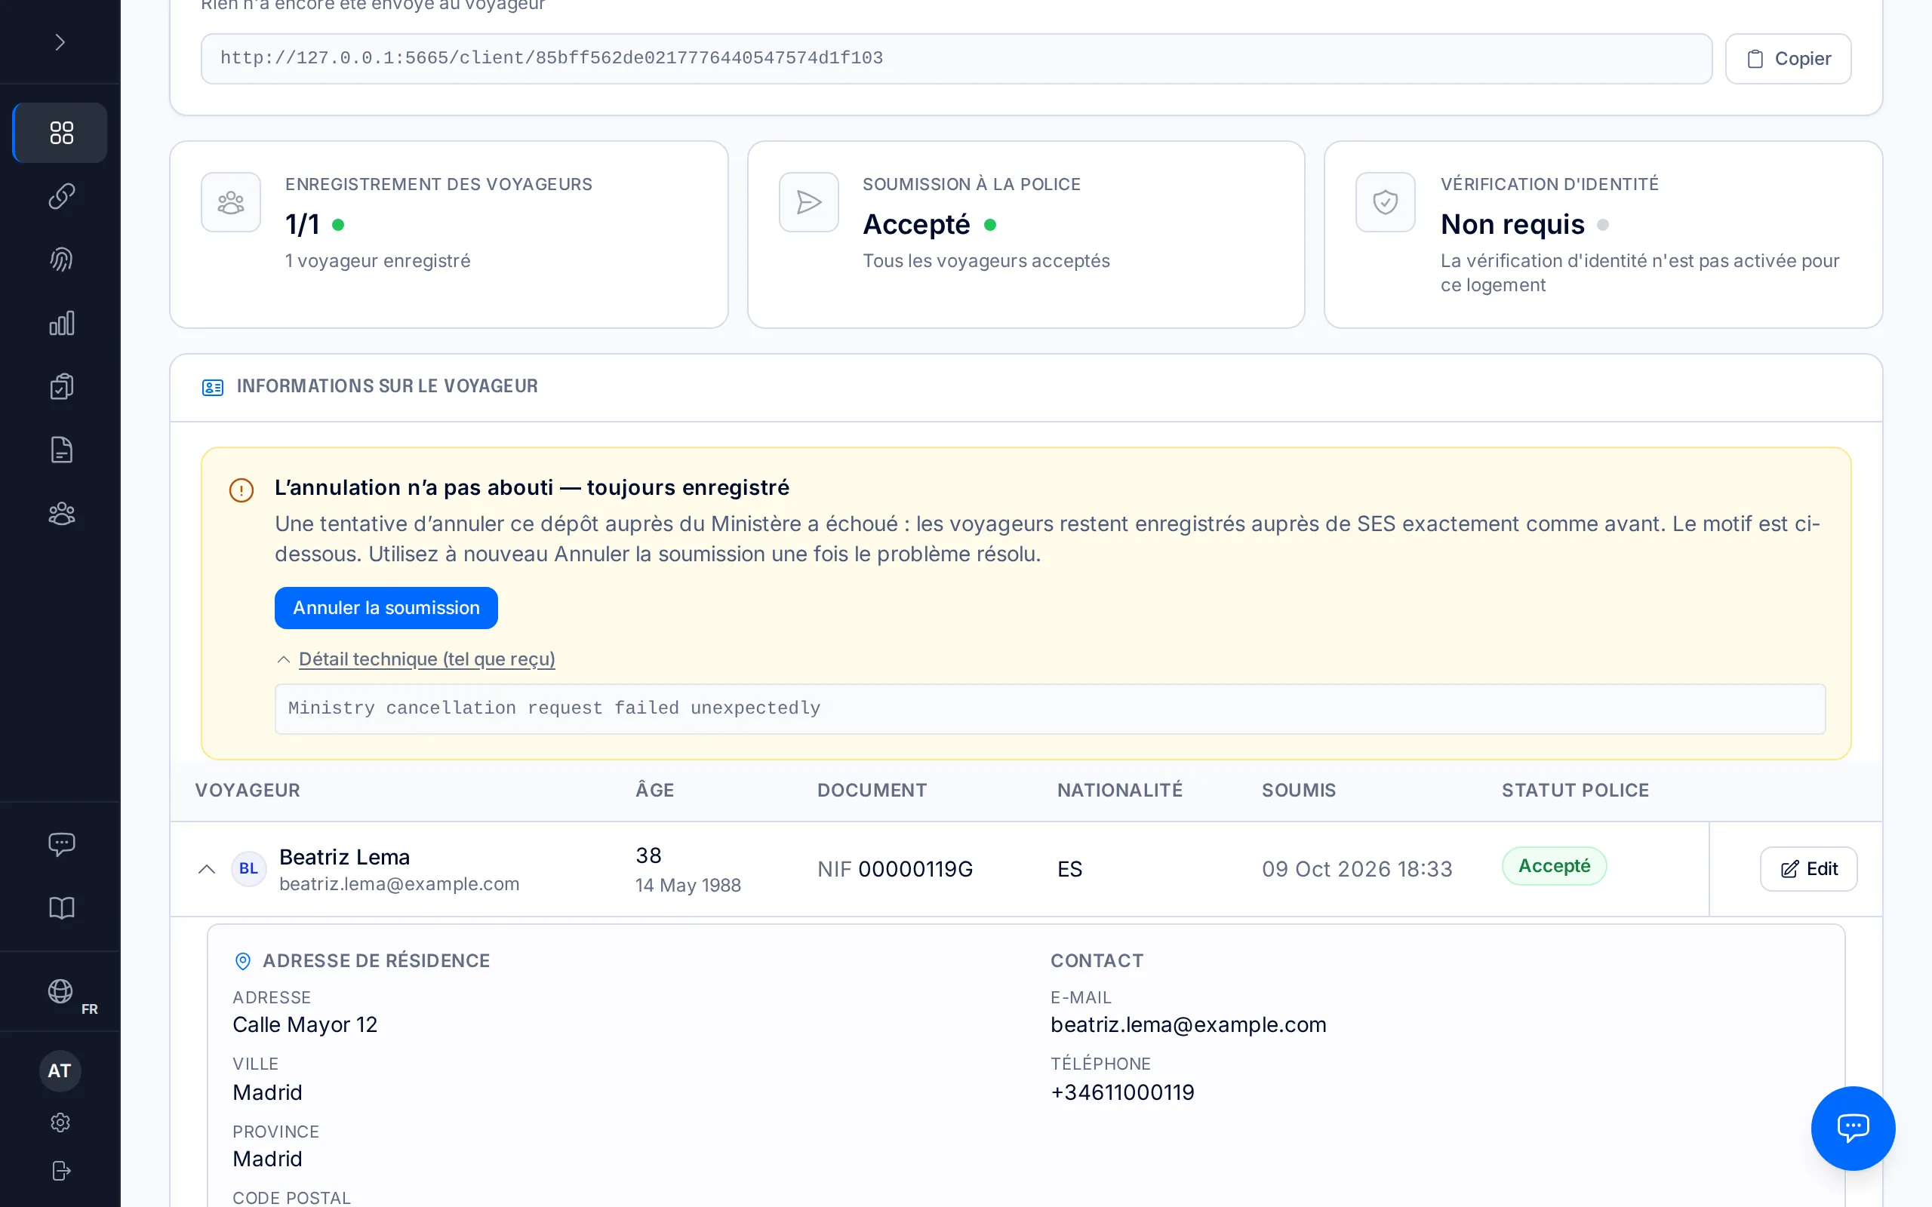Open the link chain icon in sidebar
1932x1207 pixels.
pyautogui.click(x=60, y=195)
